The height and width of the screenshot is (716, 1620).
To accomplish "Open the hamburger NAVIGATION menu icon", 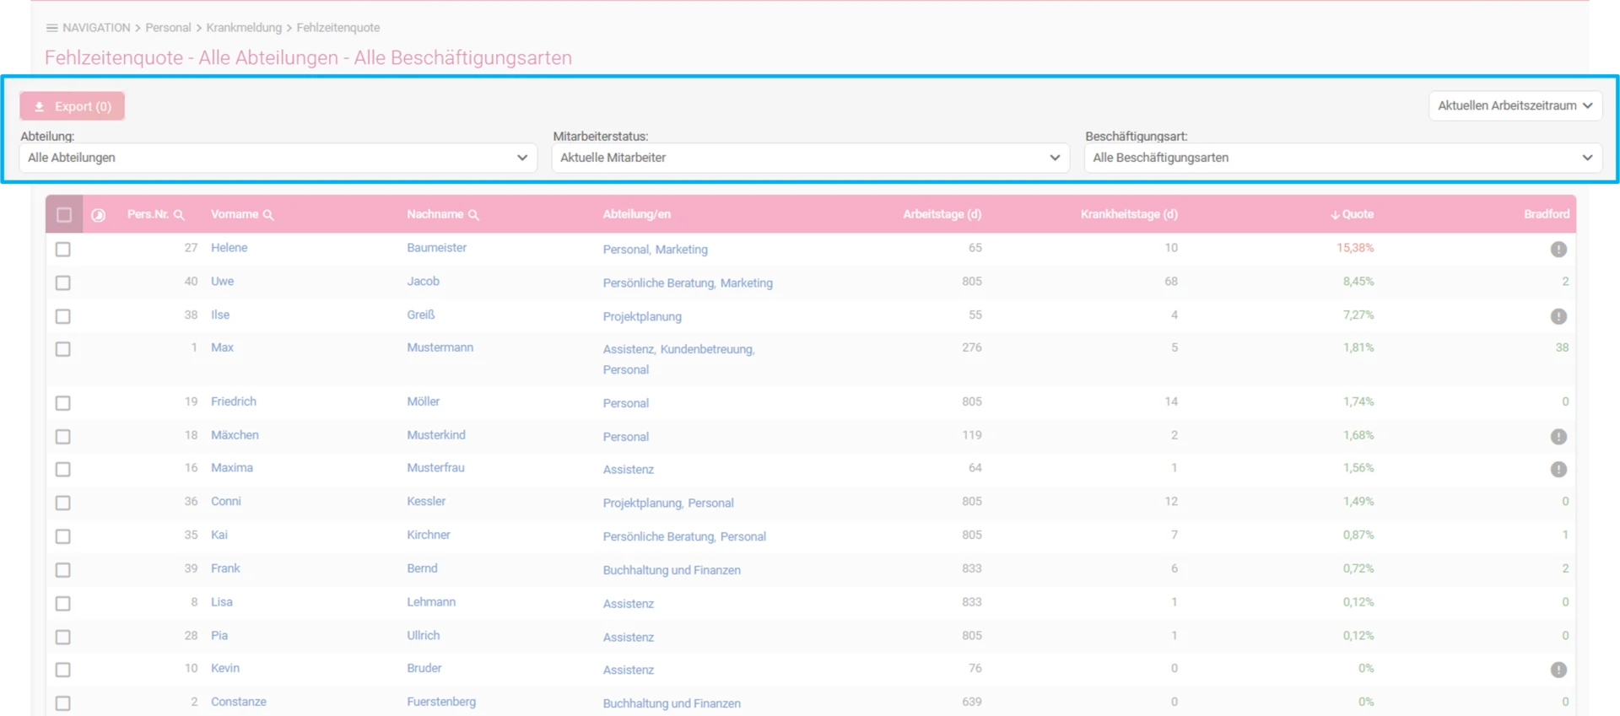I will 51,28.
